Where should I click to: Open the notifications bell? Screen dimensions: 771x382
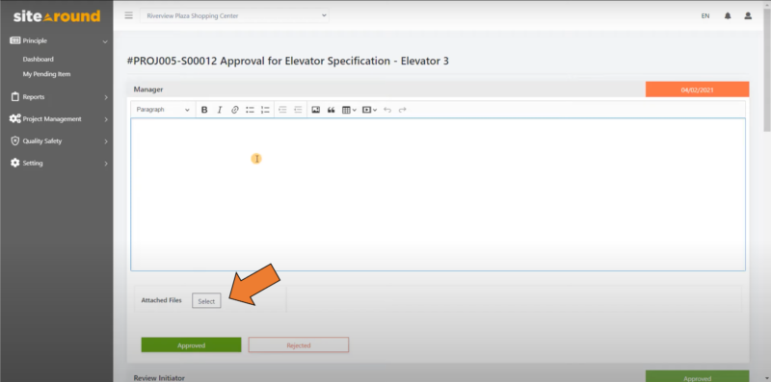pyautogui.click(x=728, y=15)
